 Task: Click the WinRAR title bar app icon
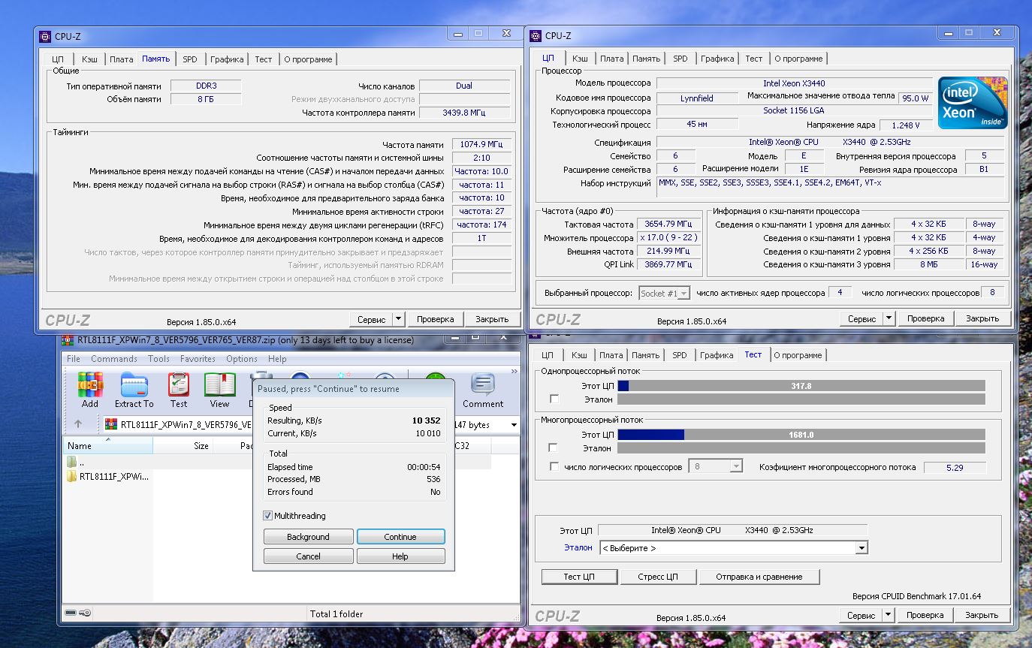(67, 339)
